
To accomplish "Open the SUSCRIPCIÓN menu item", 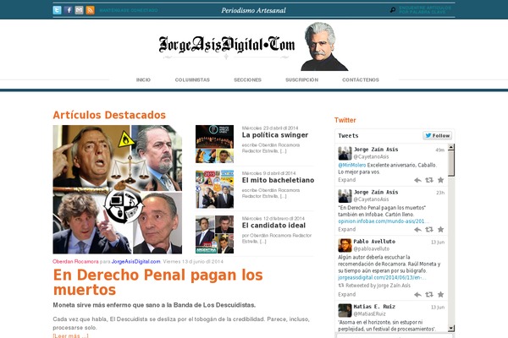I will [302, 80].
